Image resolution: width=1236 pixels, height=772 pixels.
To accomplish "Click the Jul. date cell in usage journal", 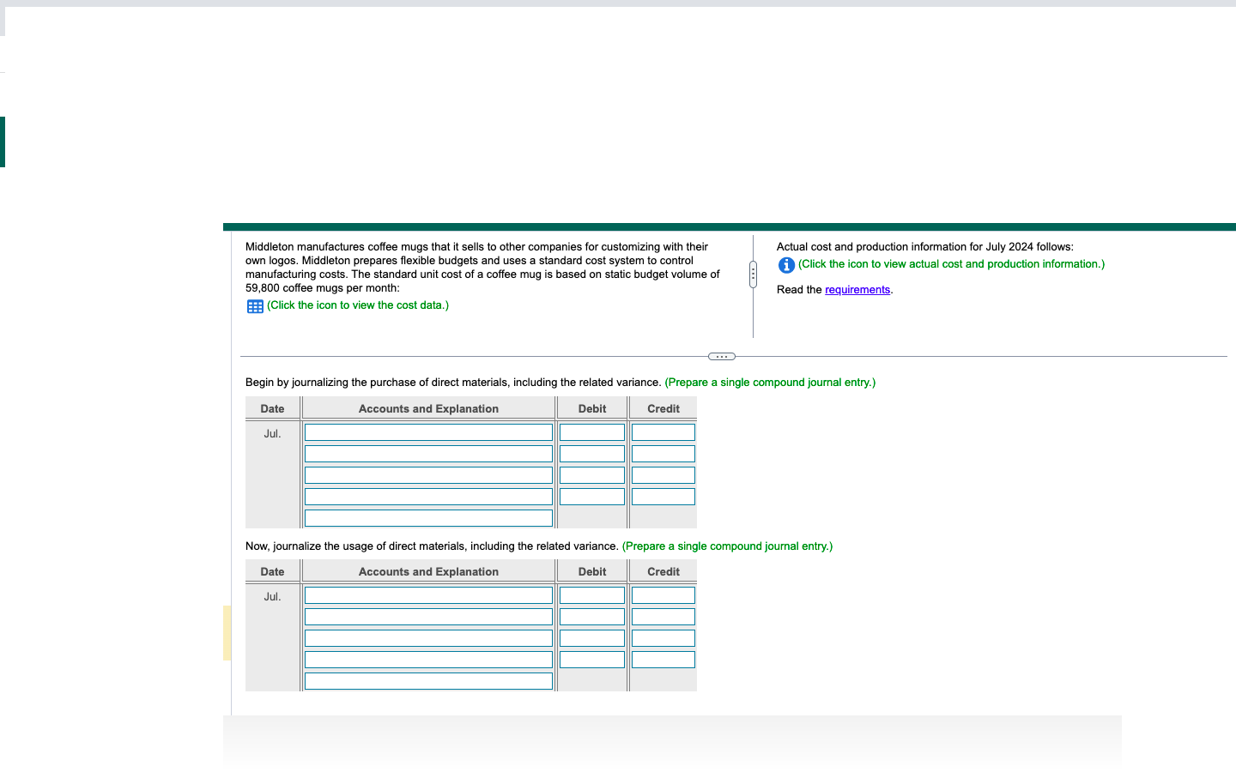I will point(272,596).
